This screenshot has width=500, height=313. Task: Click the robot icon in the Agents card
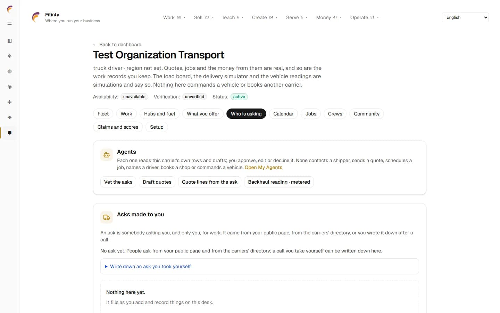[107, 155]
